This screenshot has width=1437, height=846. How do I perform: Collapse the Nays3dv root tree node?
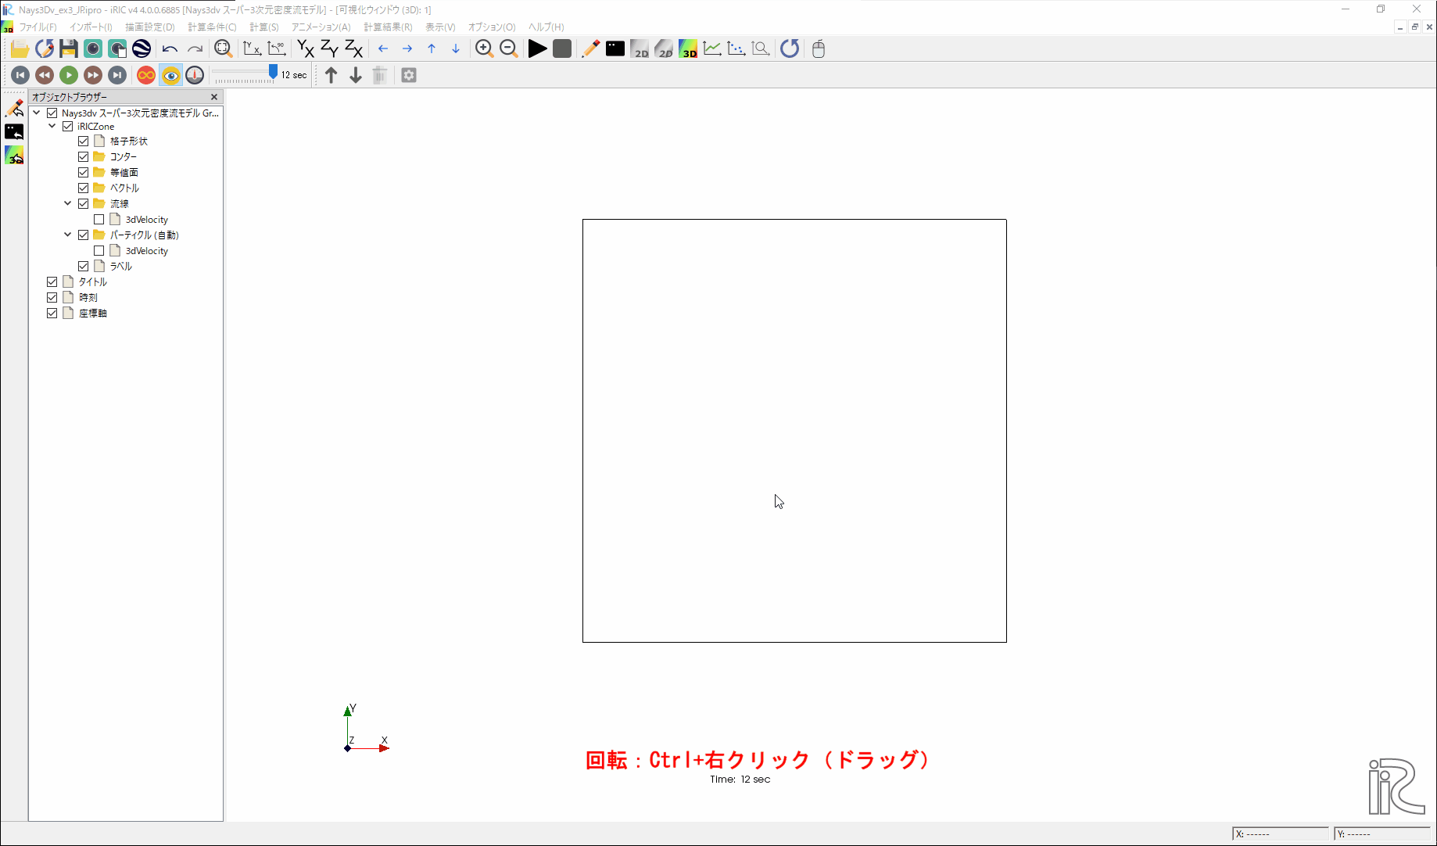(x=37, y=113)
